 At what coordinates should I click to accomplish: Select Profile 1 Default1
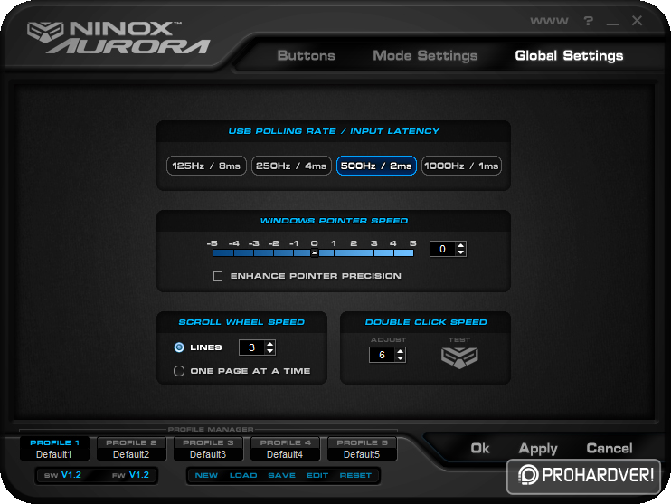tap(54, 448)
